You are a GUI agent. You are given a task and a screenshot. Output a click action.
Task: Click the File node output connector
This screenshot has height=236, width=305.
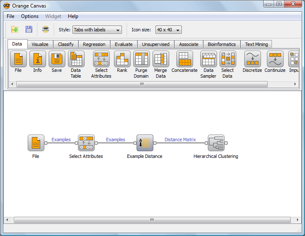pos(46,143)
